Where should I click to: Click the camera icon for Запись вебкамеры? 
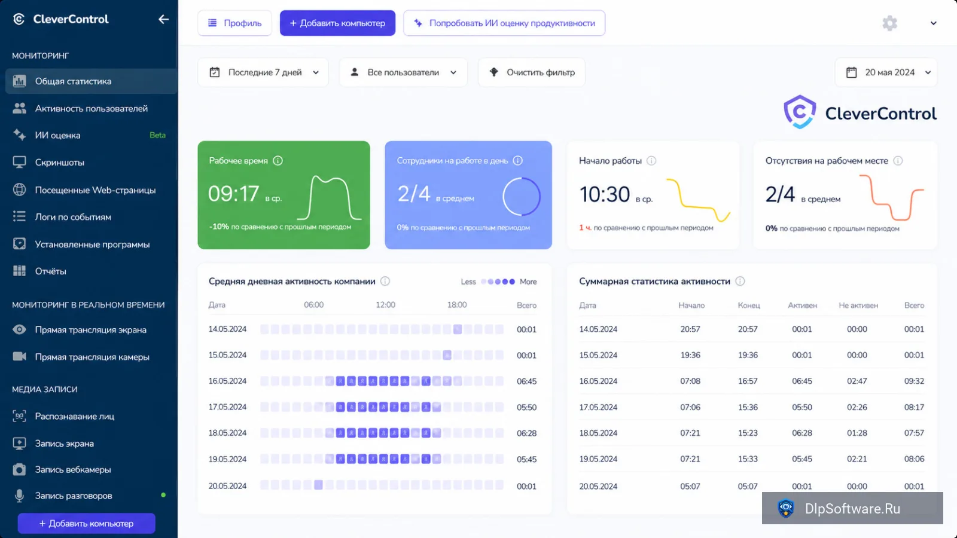click(x=20, y=469)
